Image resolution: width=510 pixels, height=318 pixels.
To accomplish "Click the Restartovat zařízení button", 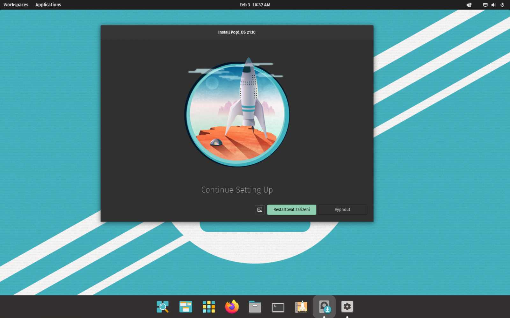I will point(291,210).
